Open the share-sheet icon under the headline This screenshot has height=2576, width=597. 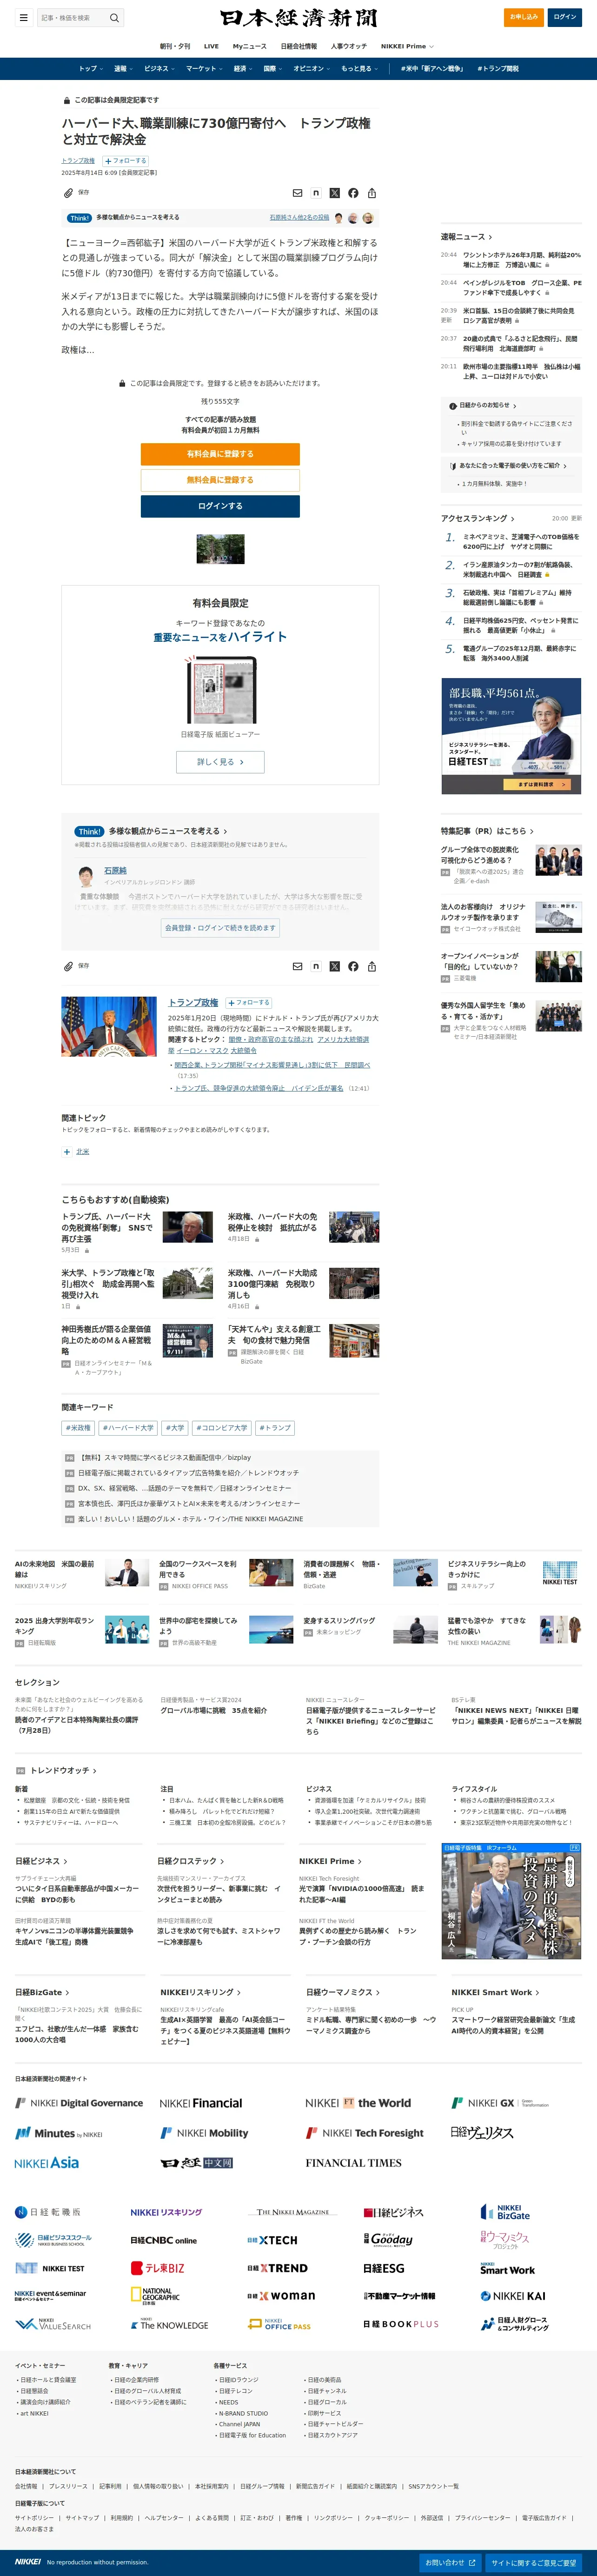372,193
